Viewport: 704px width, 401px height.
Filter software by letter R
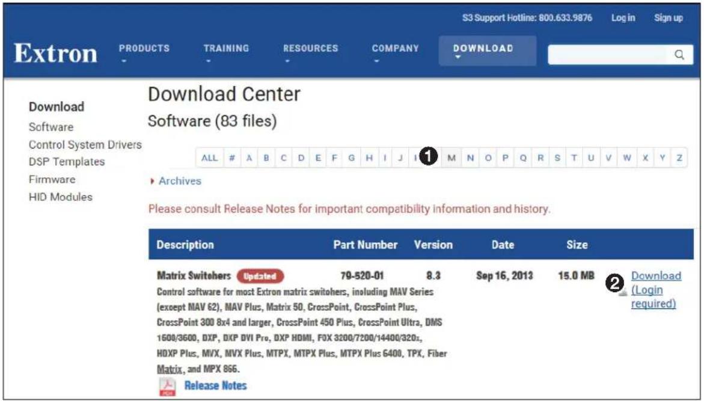[x=540, y=158]
